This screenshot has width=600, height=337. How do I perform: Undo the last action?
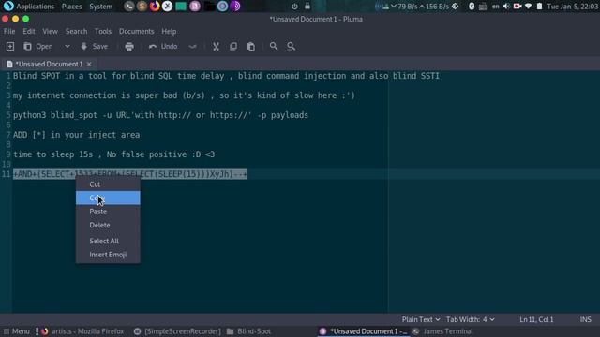click(163, 46)
